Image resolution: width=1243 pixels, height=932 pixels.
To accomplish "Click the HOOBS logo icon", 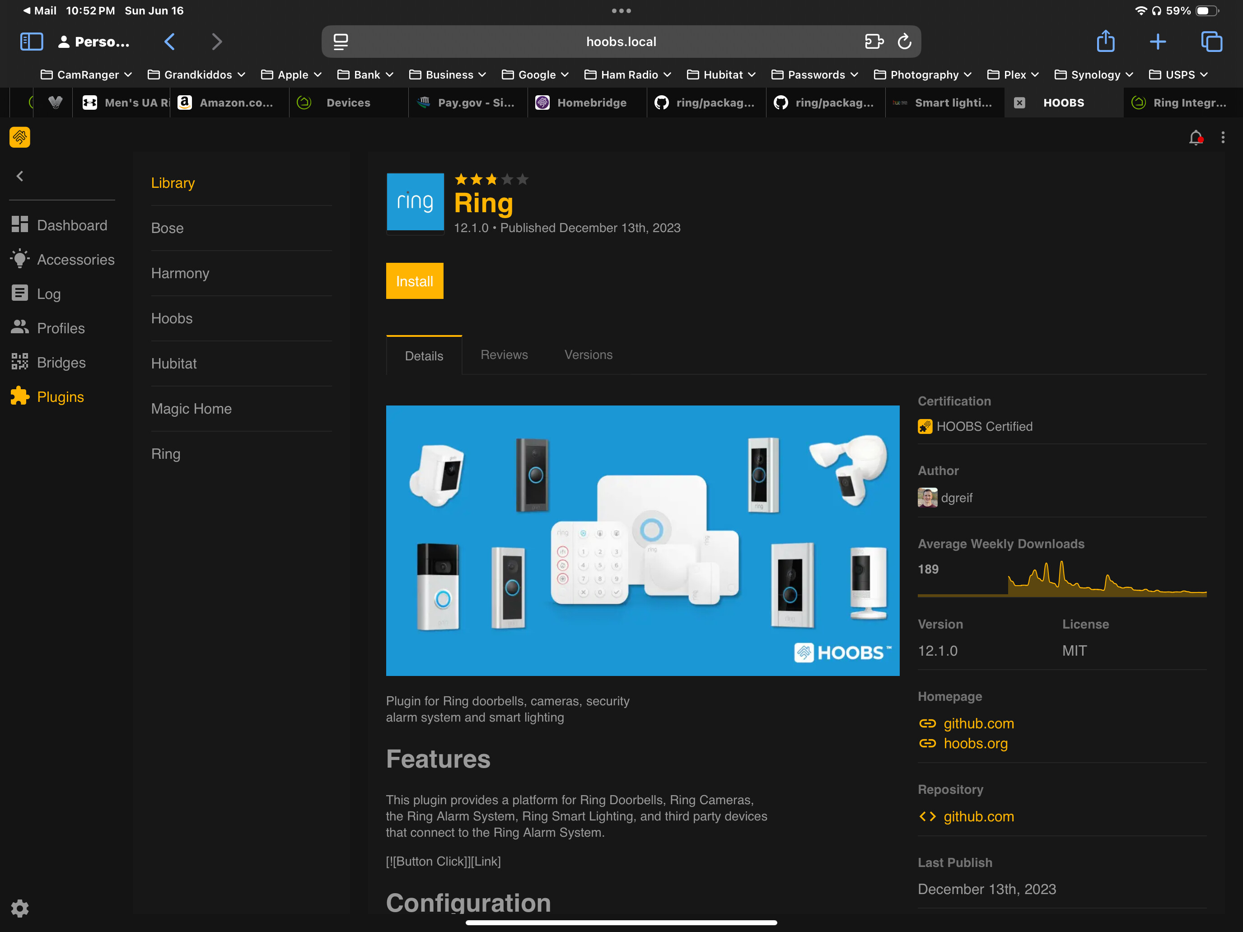I will 20,137.
